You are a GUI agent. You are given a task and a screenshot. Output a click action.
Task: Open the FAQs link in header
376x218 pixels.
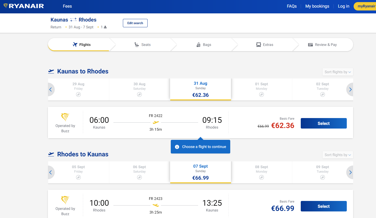point(292,6)
